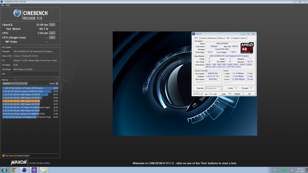Screen dimensions: 308x173
Task: Switch to the SPD tab in CPU-Z
Action: (x=228, y=38)
